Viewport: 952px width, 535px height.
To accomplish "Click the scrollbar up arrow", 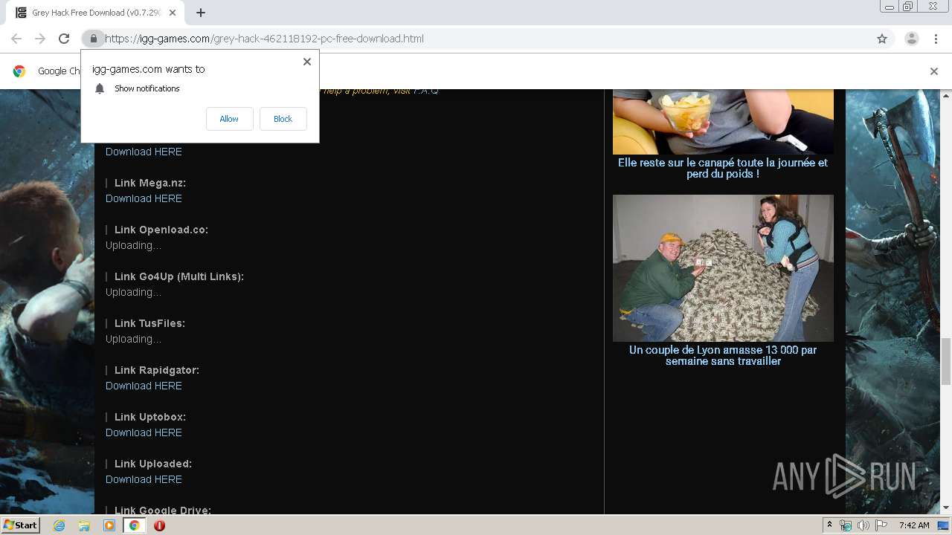I will 946,95.
